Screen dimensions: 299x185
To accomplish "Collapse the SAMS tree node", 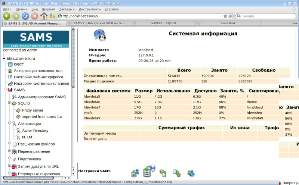I will click(x=5, y=89).
